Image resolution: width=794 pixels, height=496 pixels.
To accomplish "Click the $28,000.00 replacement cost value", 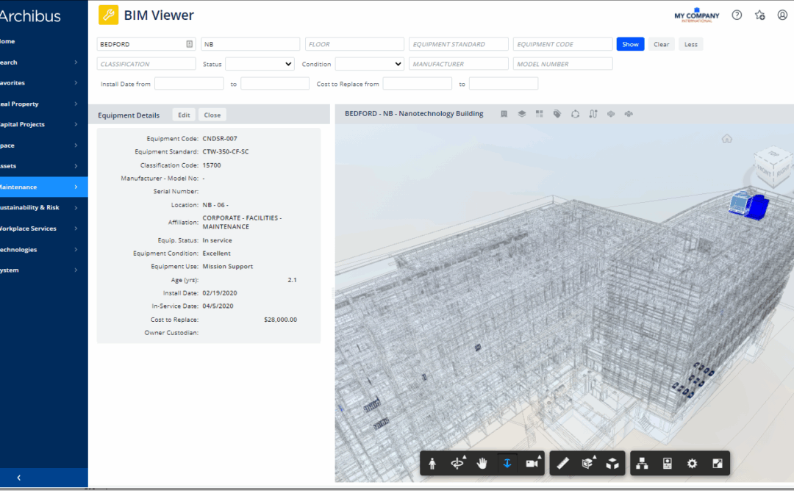I will (x=281, y=320).
